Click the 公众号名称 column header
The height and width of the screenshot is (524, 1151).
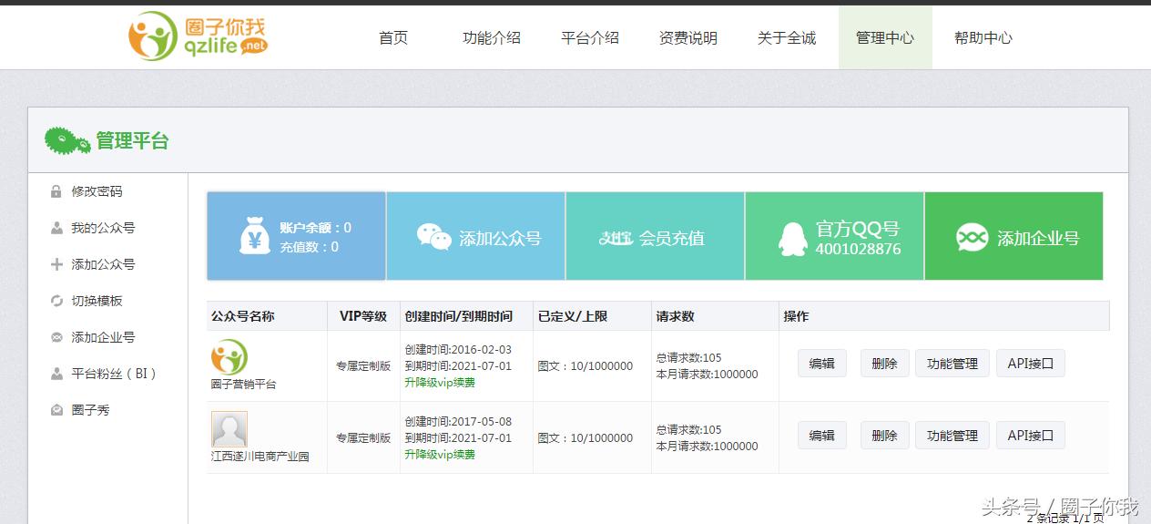243,316
